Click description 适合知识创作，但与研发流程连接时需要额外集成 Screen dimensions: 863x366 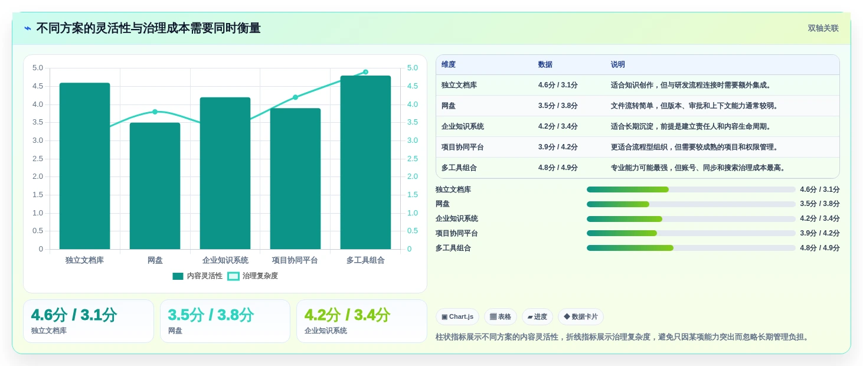click(691, 85)
